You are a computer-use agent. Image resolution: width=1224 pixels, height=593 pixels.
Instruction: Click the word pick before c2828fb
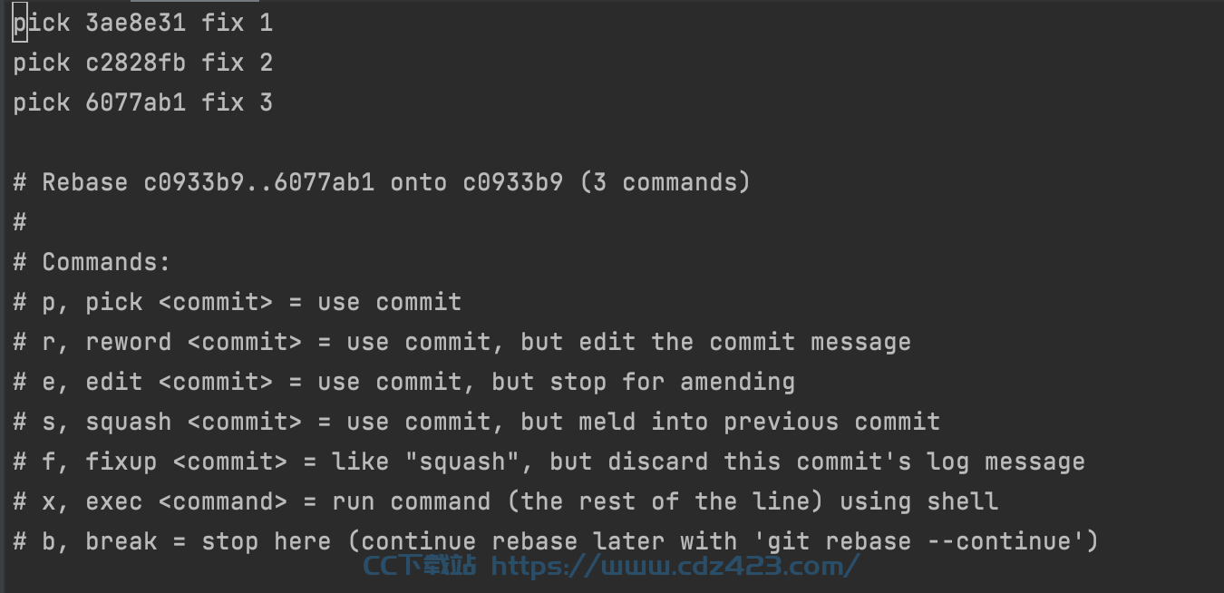pyautogui.click(x=42, y=63)
